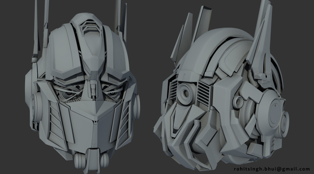Click the rohitsingh.bhui@gmail.com email text
This screenshot has width=314, height=174.
pos(272,169)
